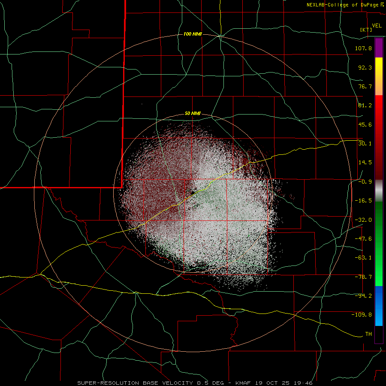Click the -94.2 velocity legend value
The width and height of the screenshot is (386, 386).
pos(363,296)
